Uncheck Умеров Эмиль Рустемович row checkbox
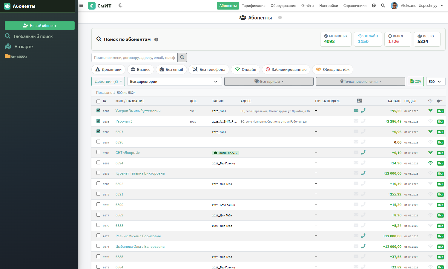The image size is (448, 269). pos(98,111)
